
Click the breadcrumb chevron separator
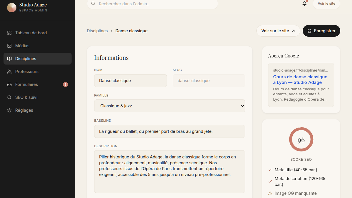point(112,31)
